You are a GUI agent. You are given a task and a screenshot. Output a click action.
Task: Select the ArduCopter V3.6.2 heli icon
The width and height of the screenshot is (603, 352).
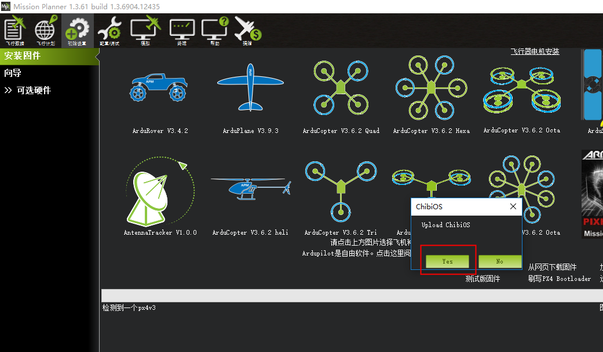point(250,188)
